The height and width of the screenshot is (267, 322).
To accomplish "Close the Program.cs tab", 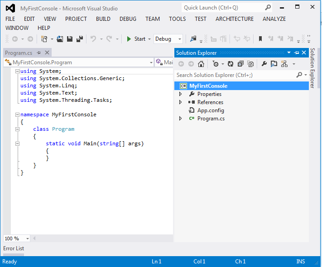I will [x=47, y=52].
